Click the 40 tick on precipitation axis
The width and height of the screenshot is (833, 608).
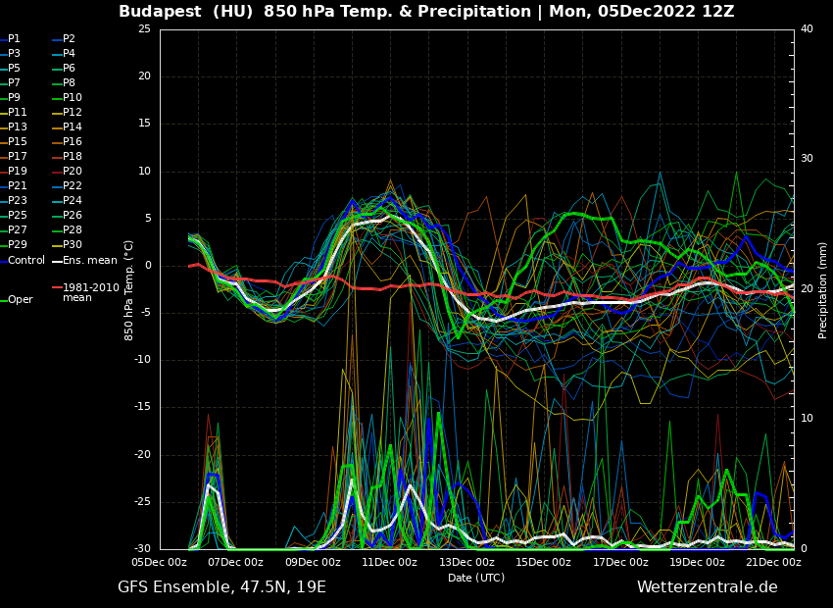[x=807, y=29]
